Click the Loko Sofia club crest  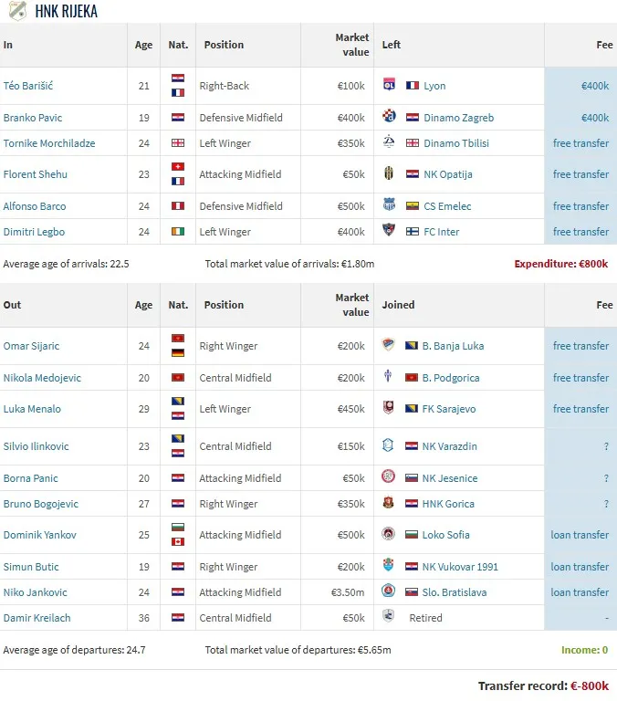(389, 535)
